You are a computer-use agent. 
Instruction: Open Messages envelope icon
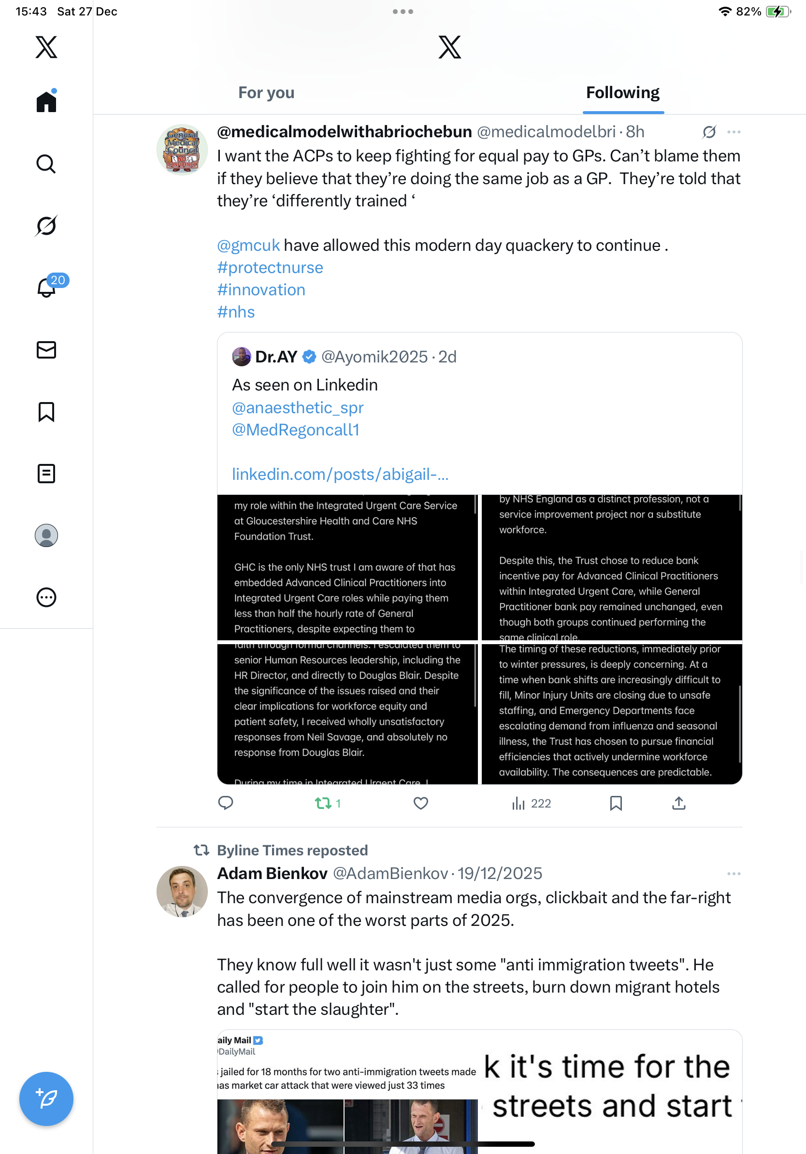46,350
